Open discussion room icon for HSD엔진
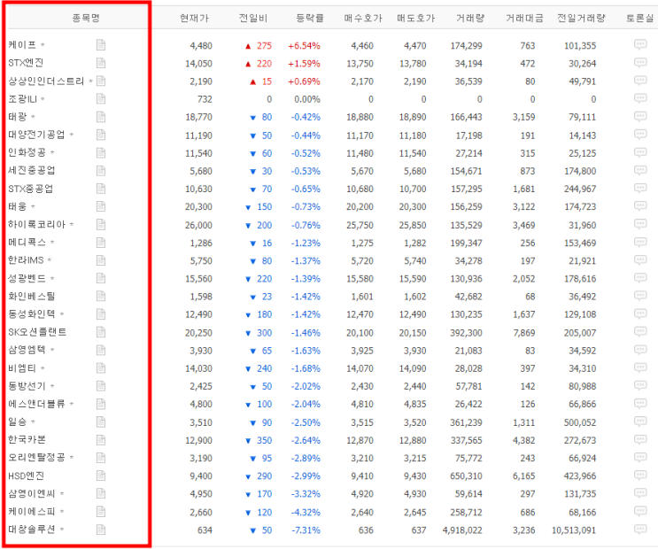Screen dimensions: 658x549 [x=640, y=476]
